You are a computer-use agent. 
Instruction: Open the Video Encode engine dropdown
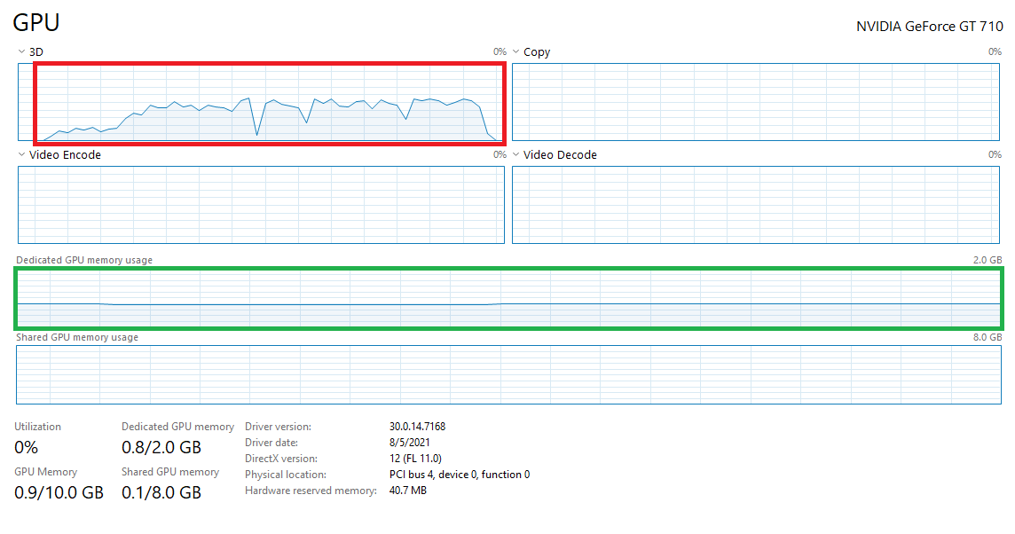22,155
